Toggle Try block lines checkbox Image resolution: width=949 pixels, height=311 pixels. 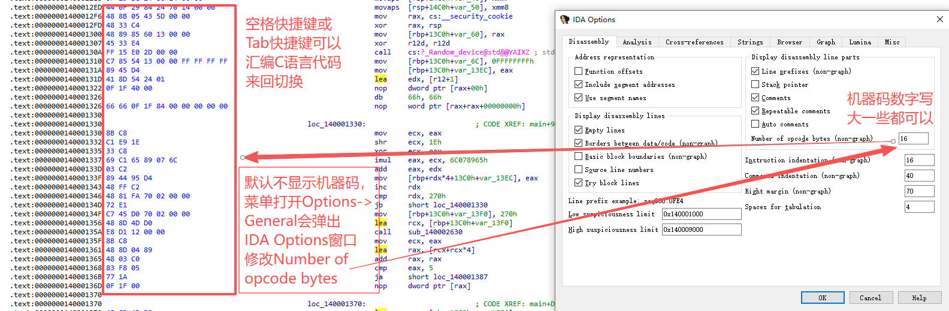coord(578,183)
